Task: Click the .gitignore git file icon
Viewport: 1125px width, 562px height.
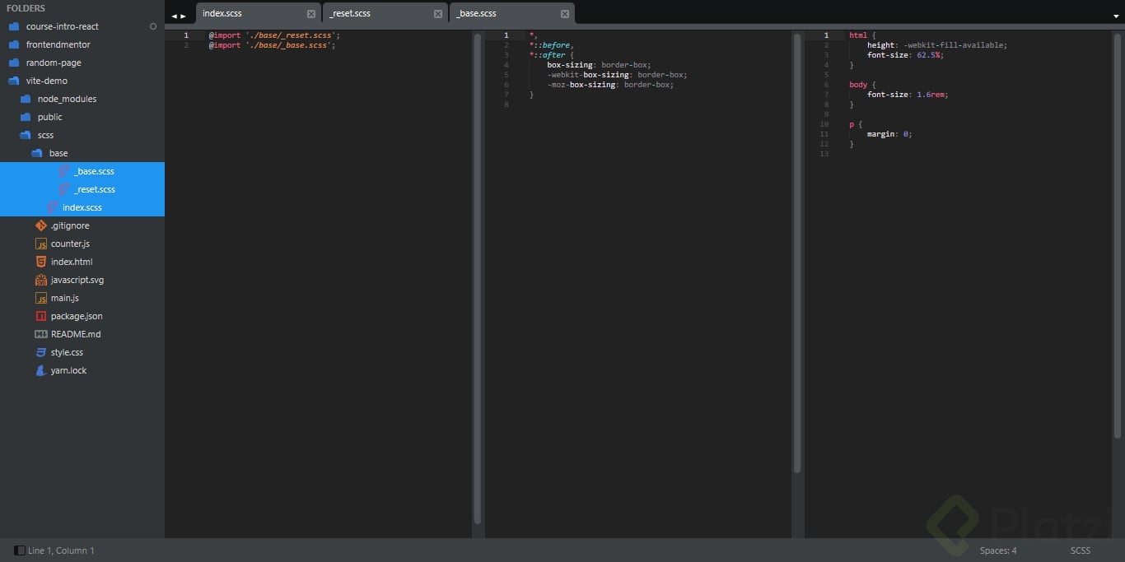Action: [41, 225]
